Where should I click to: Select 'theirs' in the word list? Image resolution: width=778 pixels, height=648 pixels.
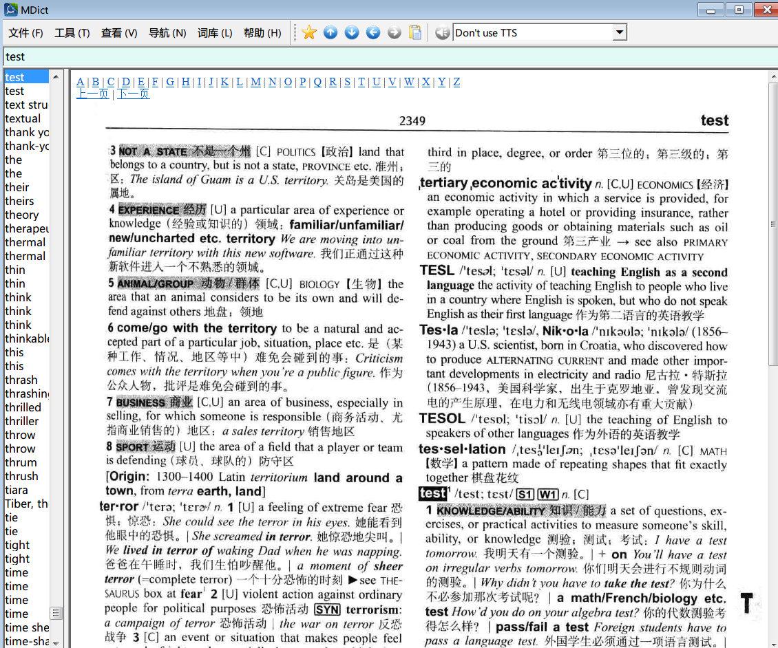(x=26, y=202)
